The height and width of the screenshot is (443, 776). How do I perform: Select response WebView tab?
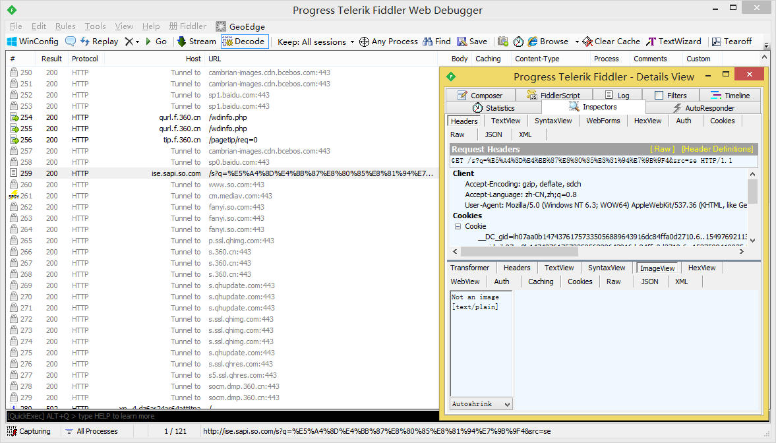(465, 281)
